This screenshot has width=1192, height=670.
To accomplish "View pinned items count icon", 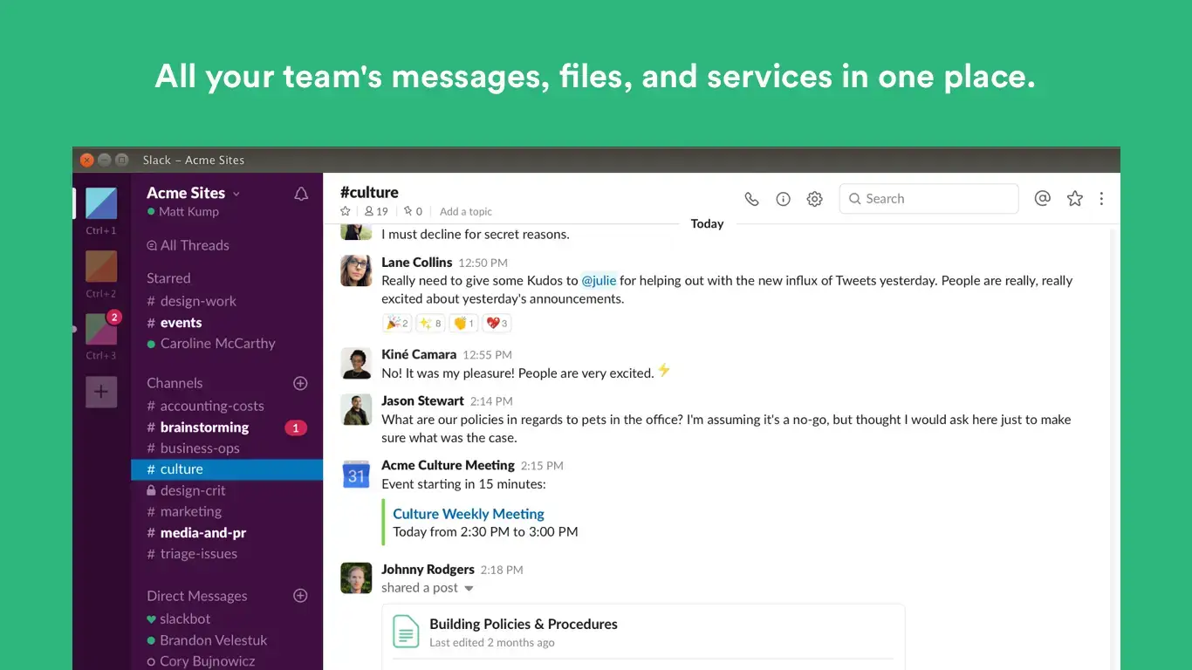I will click(413, 211).
